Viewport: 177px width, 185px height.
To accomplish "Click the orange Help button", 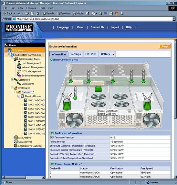I will point(165,46).
